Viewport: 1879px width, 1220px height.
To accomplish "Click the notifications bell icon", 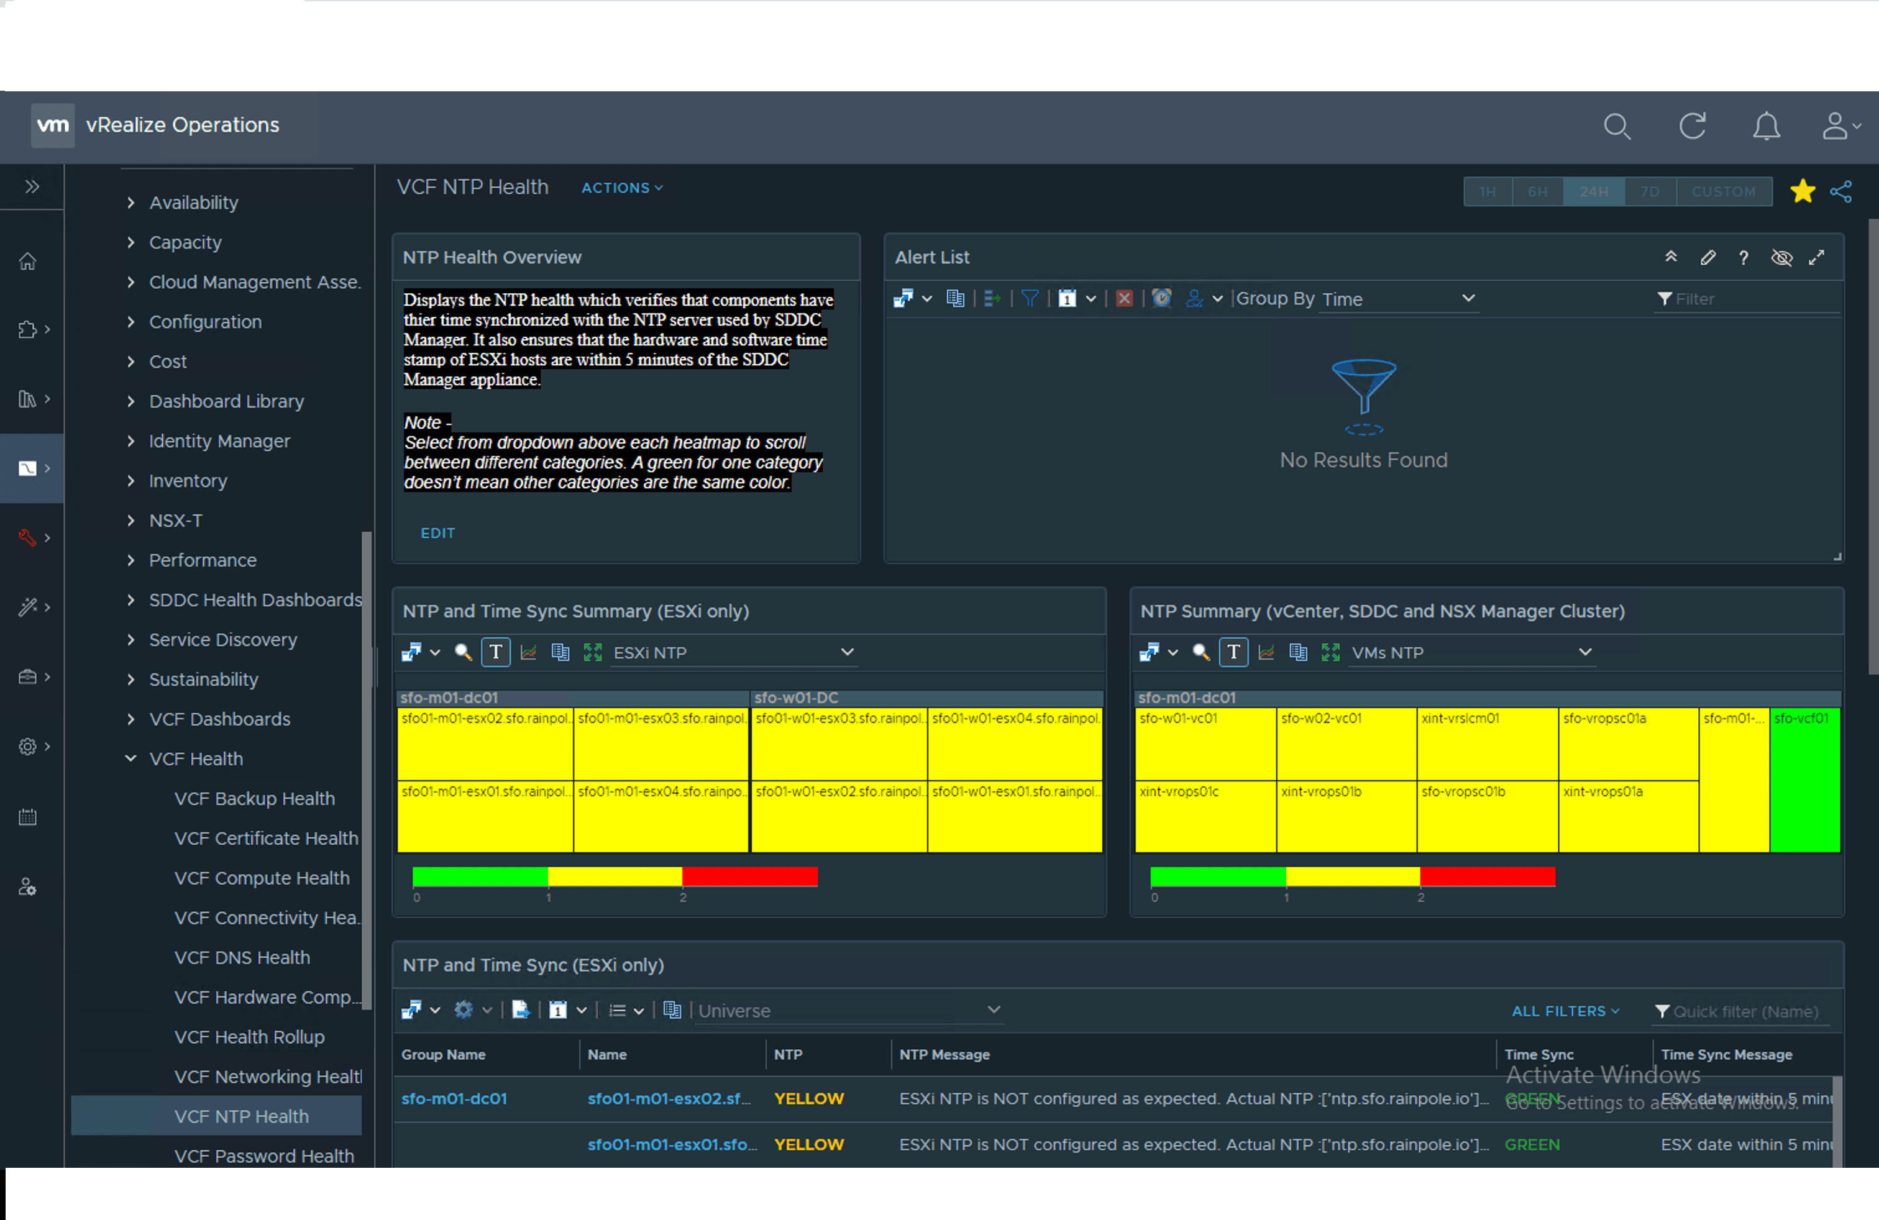I will [1766, 126].
